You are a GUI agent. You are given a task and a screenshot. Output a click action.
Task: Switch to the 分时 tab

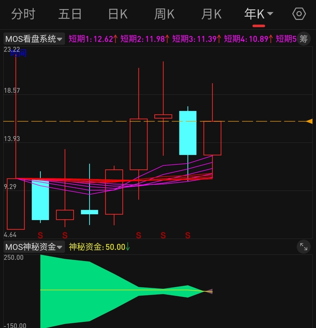pyautogui.click(x=23, y=14)
